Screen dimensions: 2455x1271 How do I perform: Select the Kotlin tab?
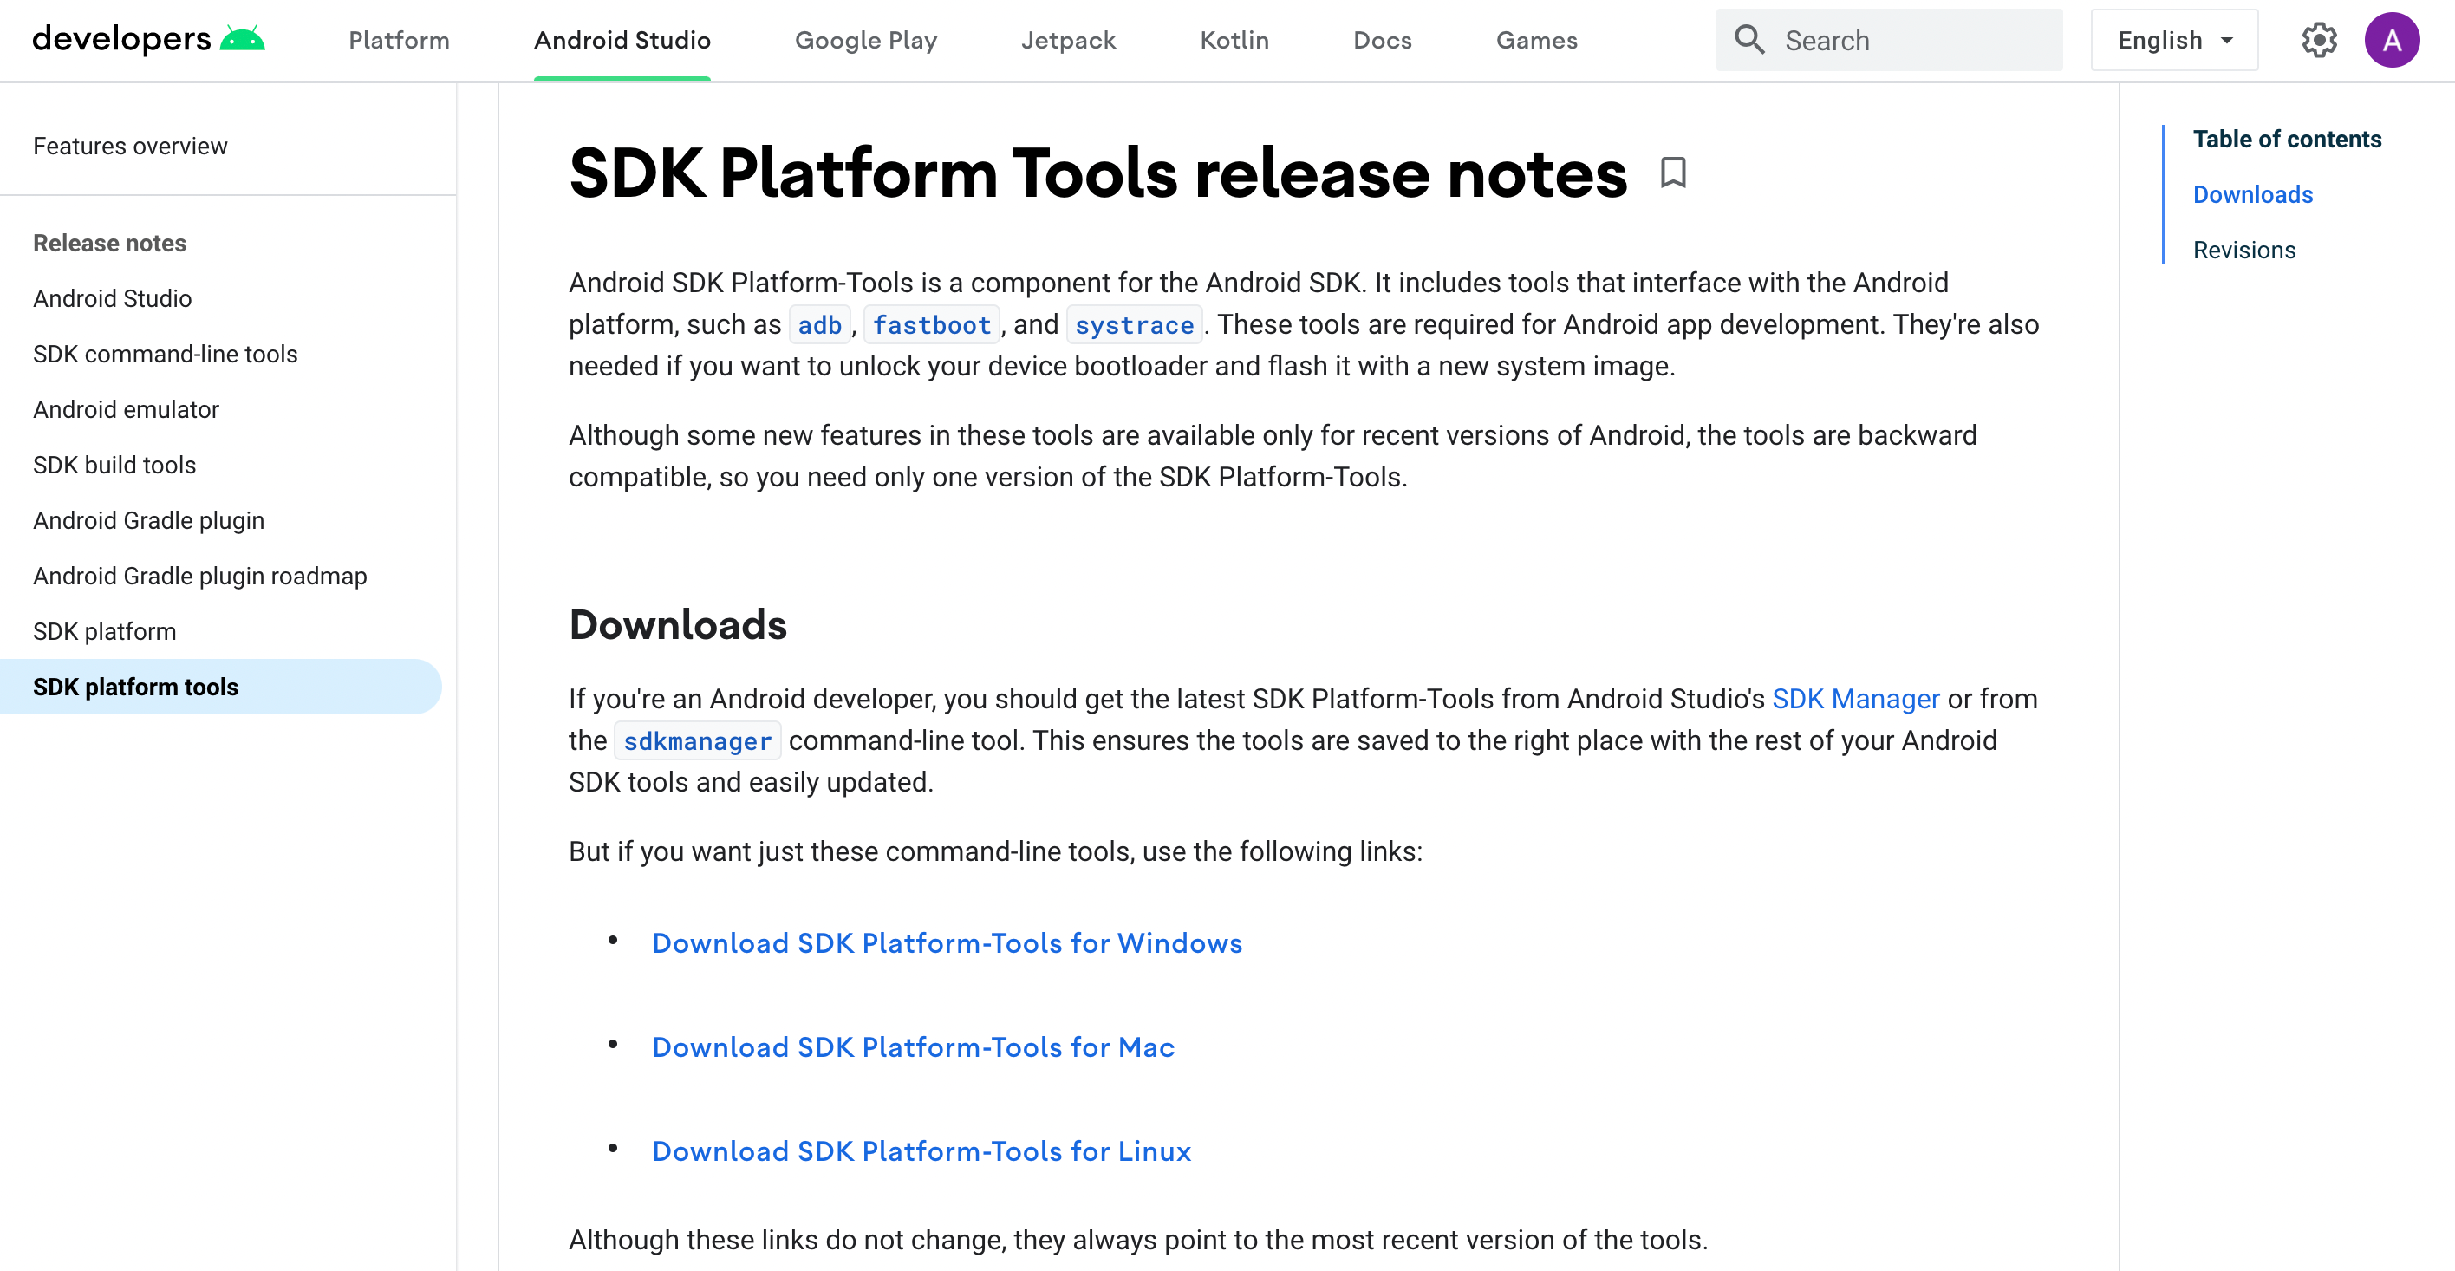[1234, 40]
